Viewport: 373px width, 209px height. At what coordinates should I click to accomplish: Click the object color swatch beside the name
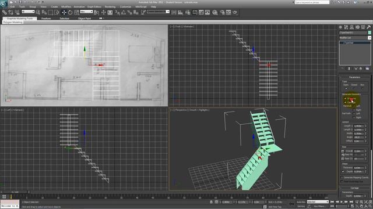pyautogui.click(x=370, y=33)
